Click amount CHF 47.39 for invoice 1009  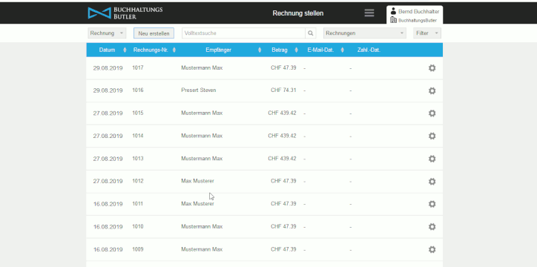(283, 249)
